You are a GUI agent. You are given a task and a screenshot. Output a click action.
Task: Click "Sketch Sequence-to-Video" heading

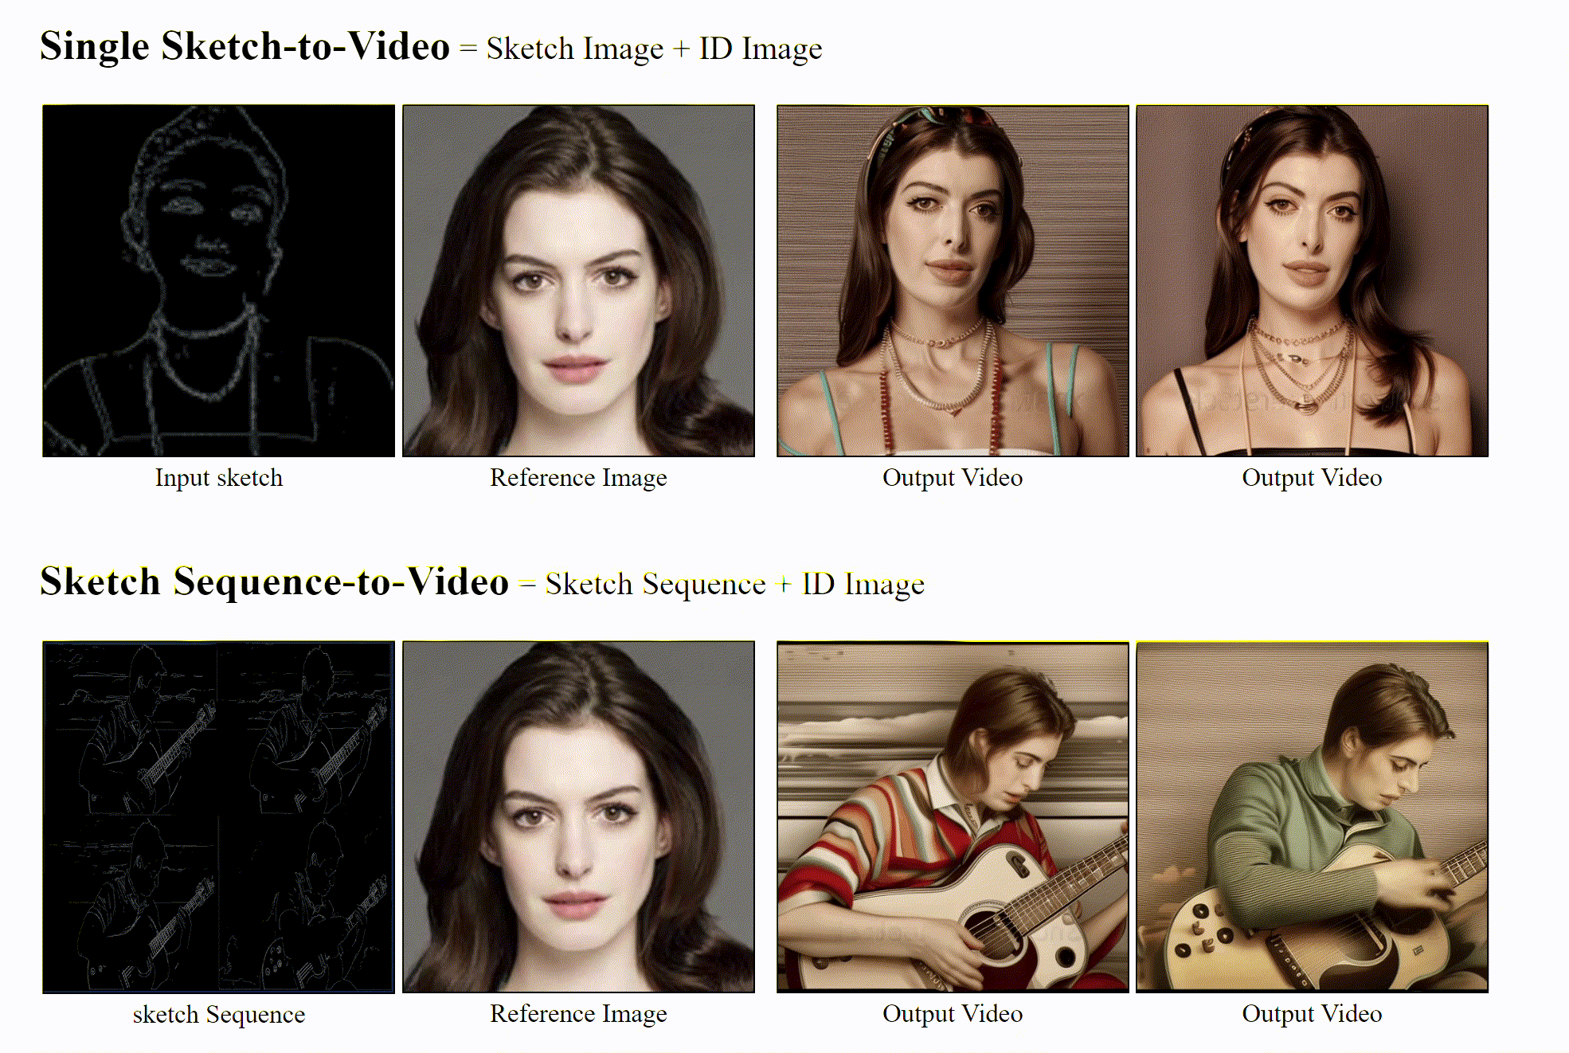point(274,582)
